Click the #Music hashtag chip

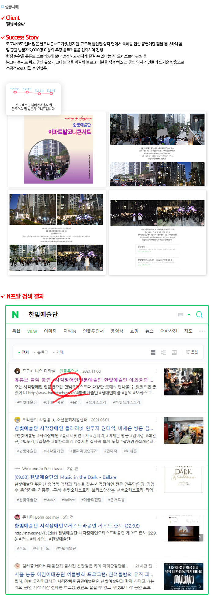coord(50,500)
